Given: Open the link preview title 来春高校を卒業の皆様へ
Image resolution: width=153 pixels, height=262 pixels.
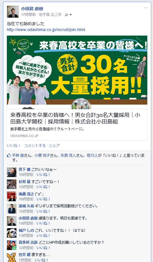Looking at the screenshot, I should 75,118.
